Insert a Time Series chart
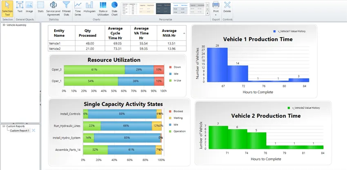This screenshot has width=347, height=170. (78, 9)
